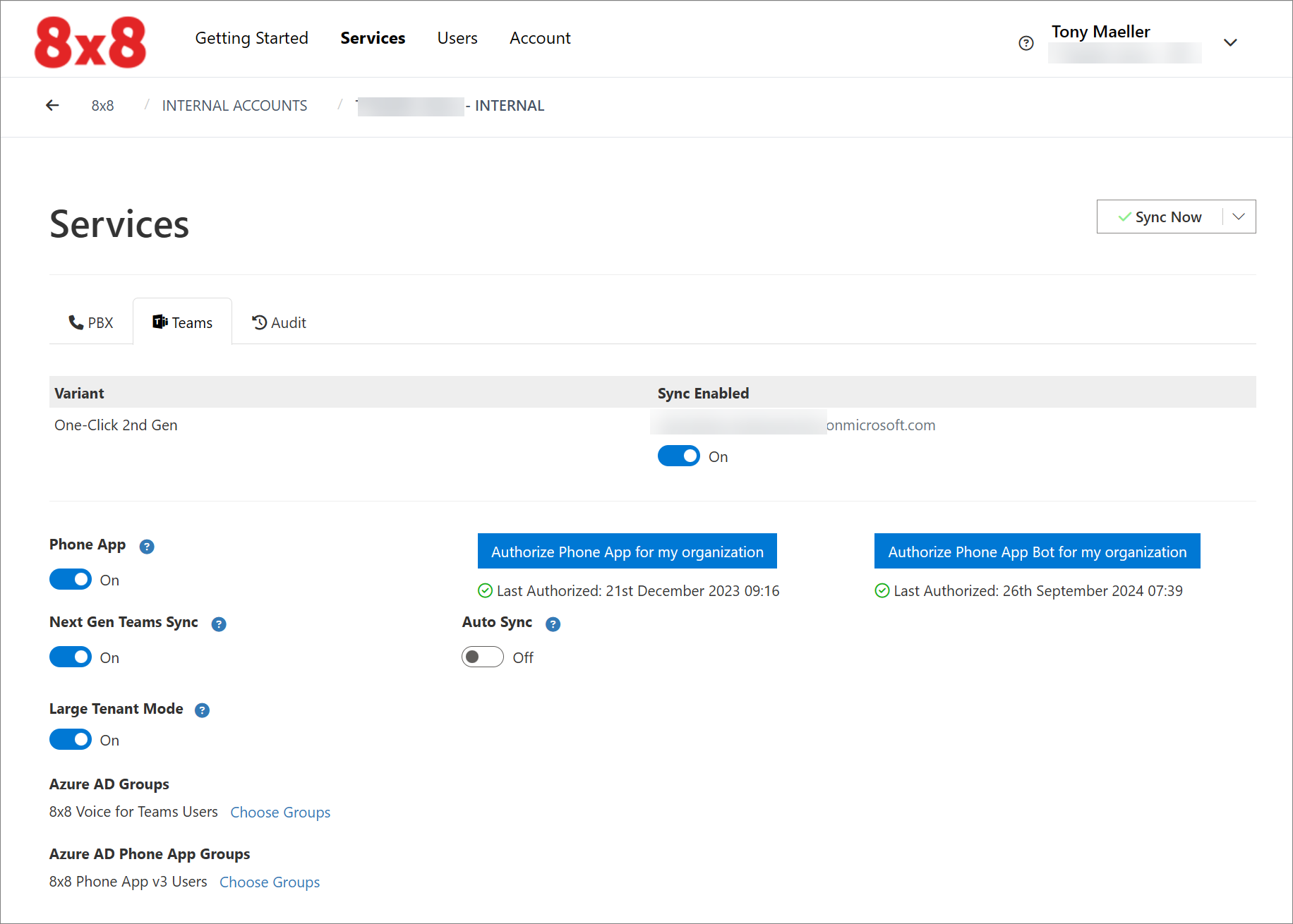Click the Auto Sync help icon

[x=553, y=624]
